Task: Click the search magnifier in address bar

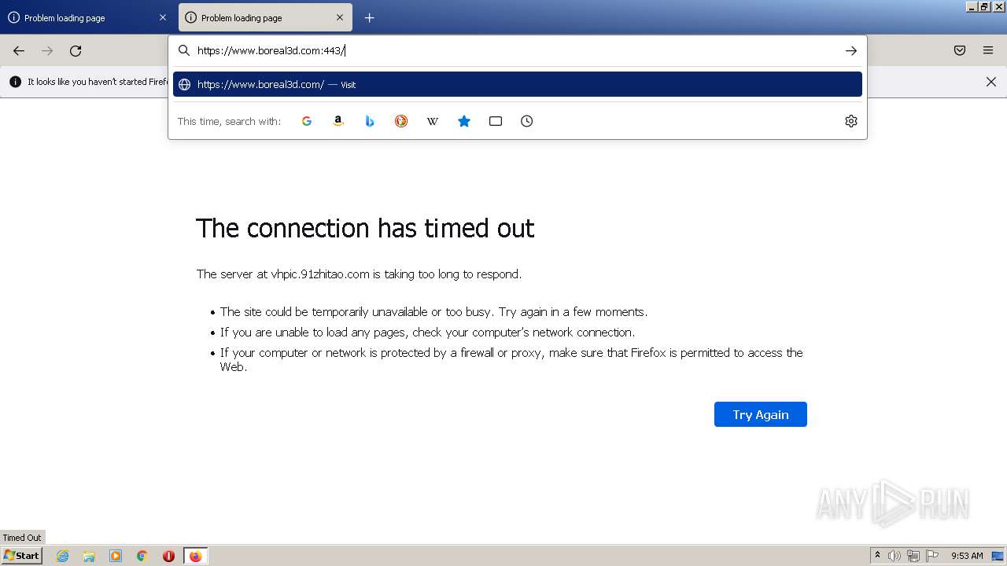Action: [184, 50]
